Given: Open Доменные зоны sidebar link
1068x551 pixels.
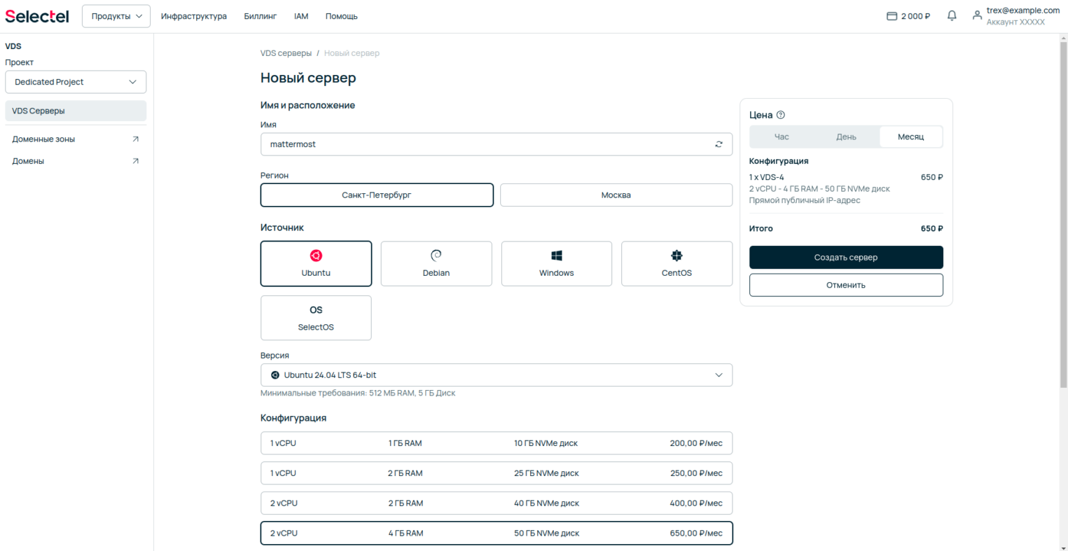Looking at the screenshot, I should (43, 139).
